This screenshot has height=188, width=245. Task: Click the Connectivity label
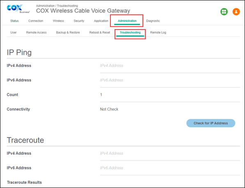[x=18, y=109]
